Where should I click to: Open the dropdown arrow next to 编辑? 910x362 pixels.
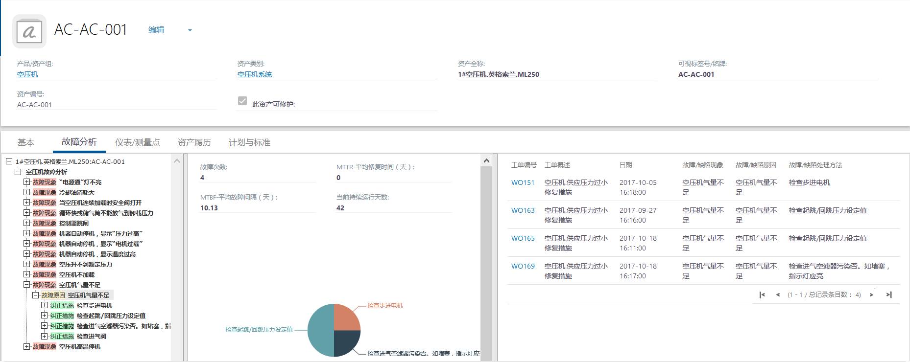click(190, 30)
